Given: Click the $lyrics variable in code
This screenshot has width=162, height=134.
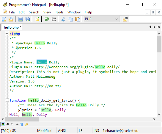Looking at the screenshot, I should 25,110.
